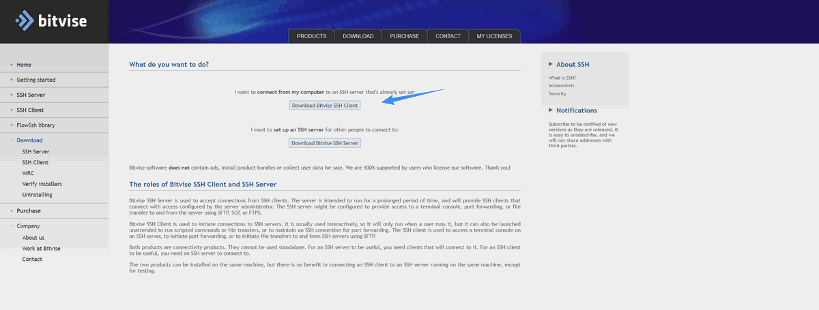The height and width of the screenshot is (310, 819).
Task: Click paragraph starting "Subscribe to be notified"
Action: (584, 135)
